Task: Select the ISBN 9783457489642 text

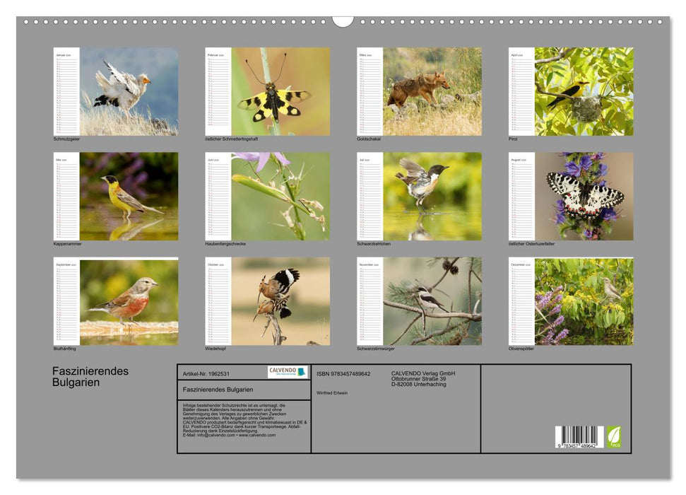Action: coord(343,373)
